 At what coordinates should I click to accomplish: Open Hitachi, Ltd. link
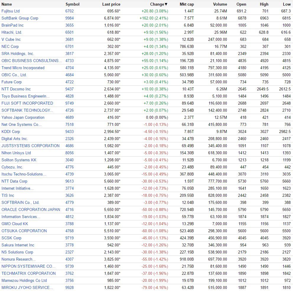point(12,32)
